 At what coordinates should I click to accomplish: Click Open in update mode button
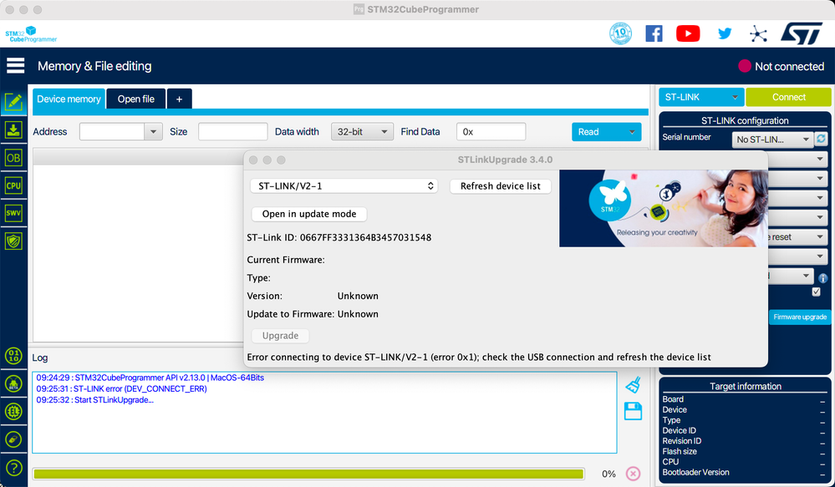tap(309, 214)
